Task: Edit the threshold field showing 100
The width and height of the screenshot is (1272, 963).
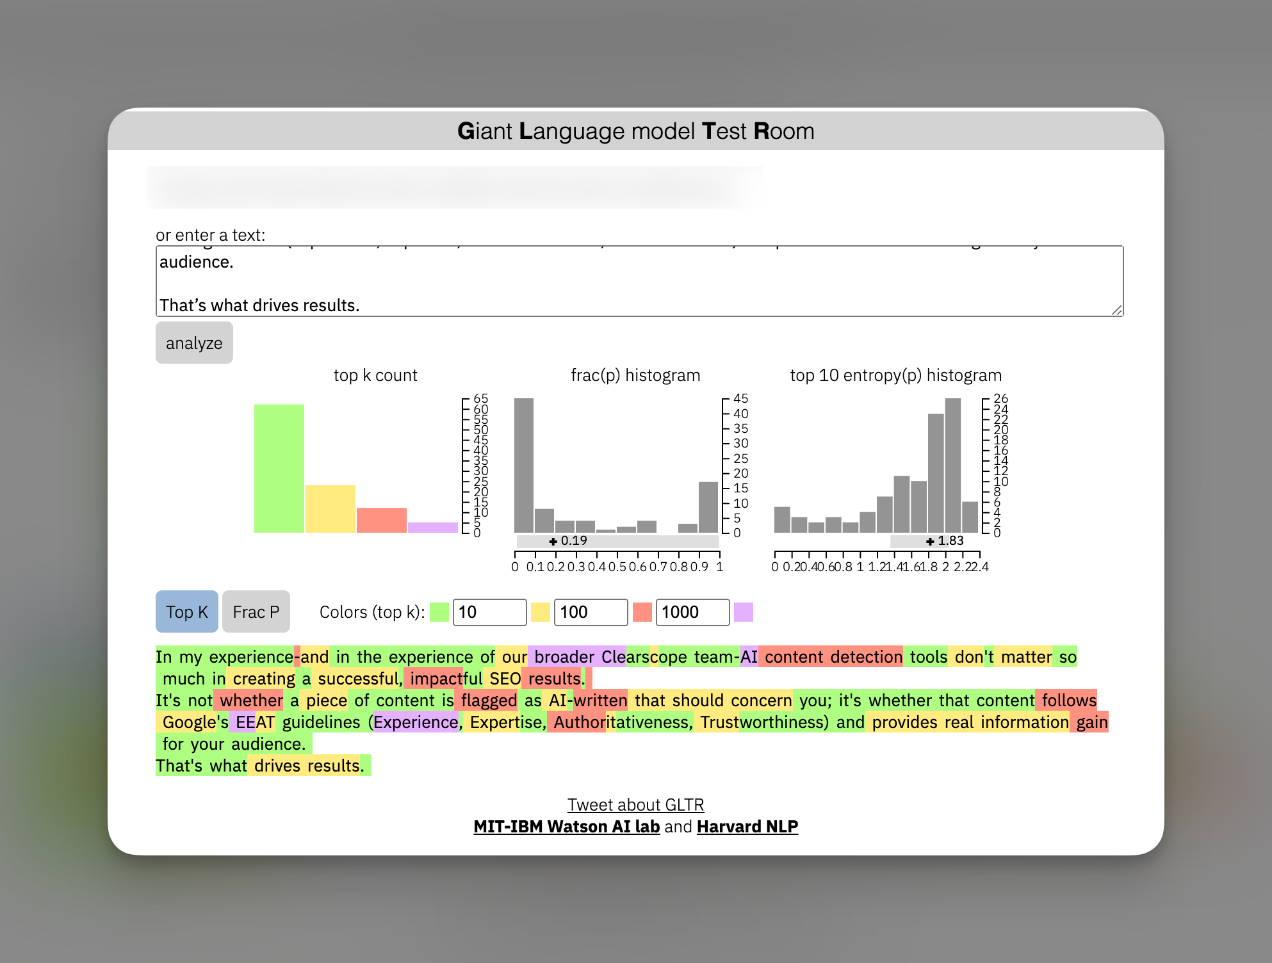Action: point(591,612)
